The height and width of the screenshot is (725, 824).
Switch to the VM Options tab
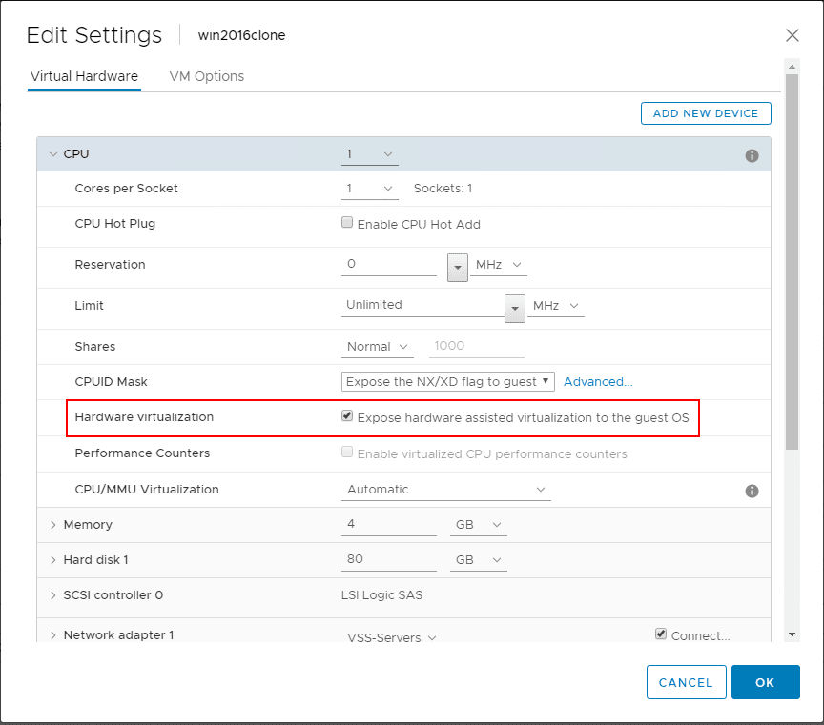[206, 76]
